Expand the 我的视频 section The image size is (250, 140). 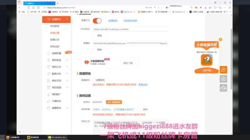coord(67,87)
